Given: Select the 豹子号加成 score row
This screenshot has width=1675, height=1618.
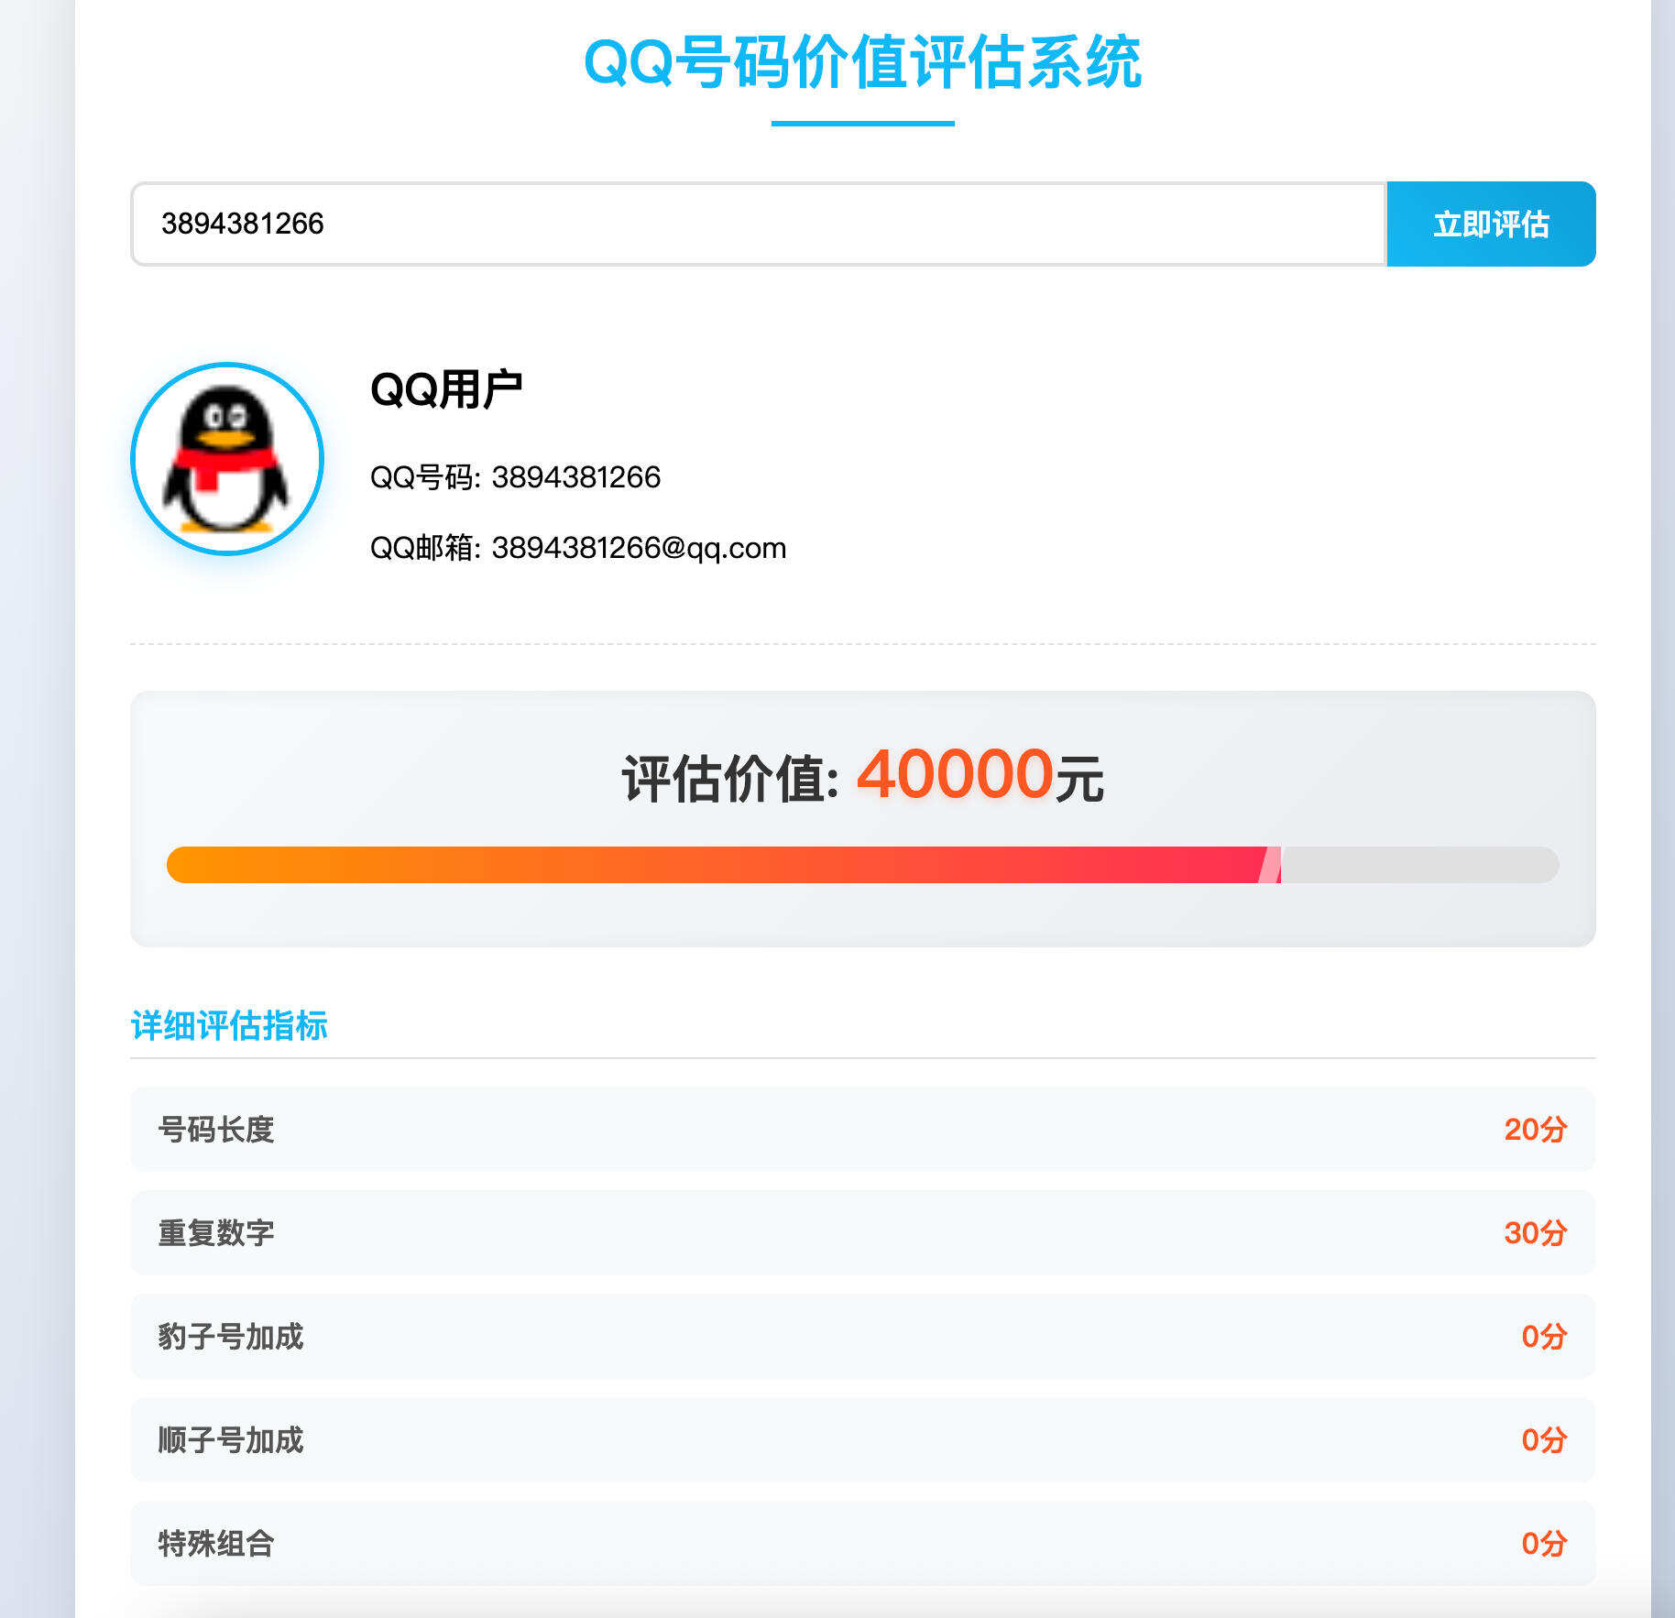Looking at the screenshot, I should 861,1338.
